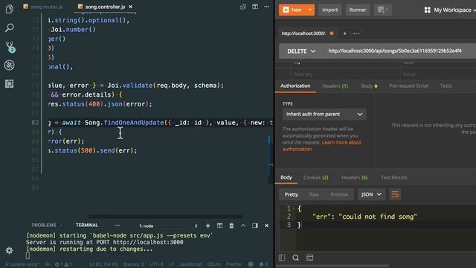This screenshot has width=476, height=268.
Task: Open the Extensions icon in activity bar
Action: [9, 83]
